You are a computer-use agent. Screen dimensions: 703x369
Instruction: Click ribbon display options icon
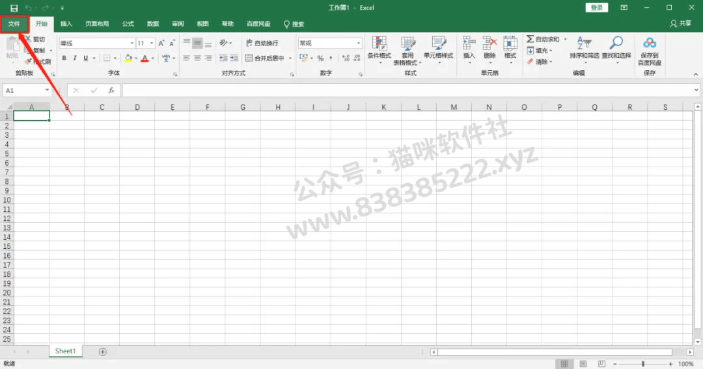tap(624, 8)
